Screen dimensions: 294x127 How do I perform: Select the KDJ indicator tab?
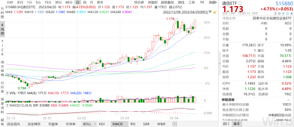(102, 124)
